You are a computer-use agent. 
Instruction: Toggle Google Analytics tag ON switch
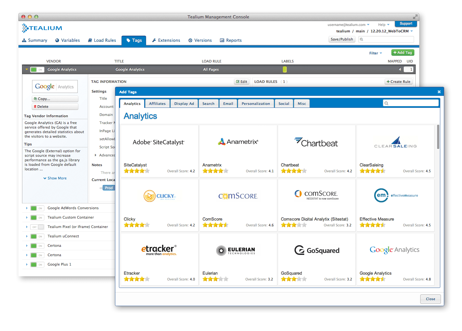pyautogui.click(x=37, y=70)
